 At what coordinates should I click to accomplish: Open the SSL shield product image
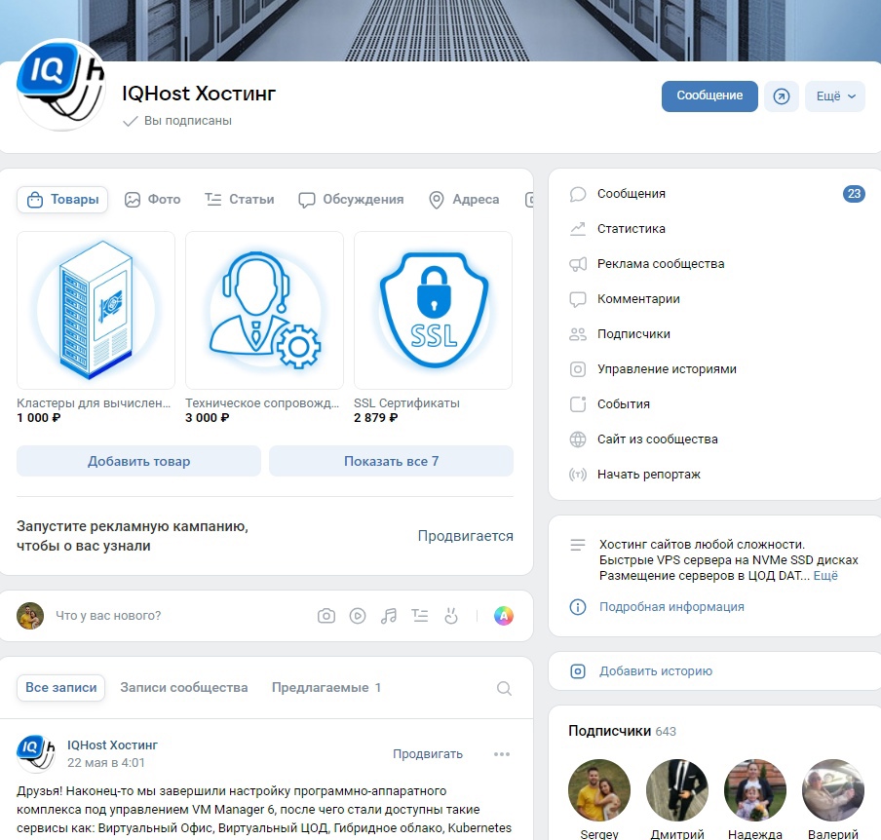(x=434, y=310)
